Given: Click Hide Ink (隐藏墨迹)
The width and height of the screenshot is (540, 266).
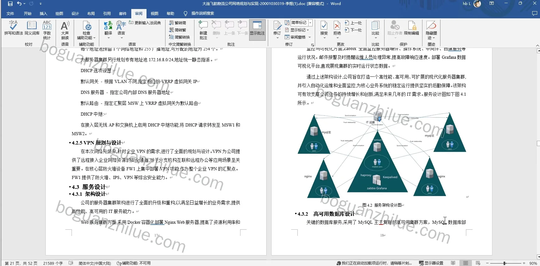Looking at the screenshot, I should pyautogui.click(x=431, y=27).
